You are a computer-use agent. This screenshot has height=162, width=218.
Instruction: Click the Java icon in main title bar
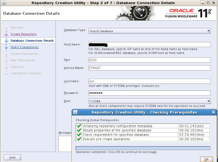point(4,3)
